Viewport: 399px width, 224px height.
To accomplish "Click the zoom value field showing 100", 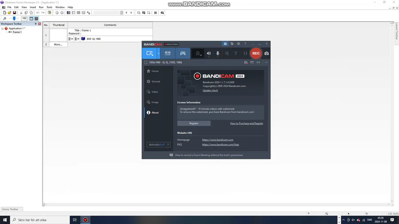I will (x=24, y=18).
